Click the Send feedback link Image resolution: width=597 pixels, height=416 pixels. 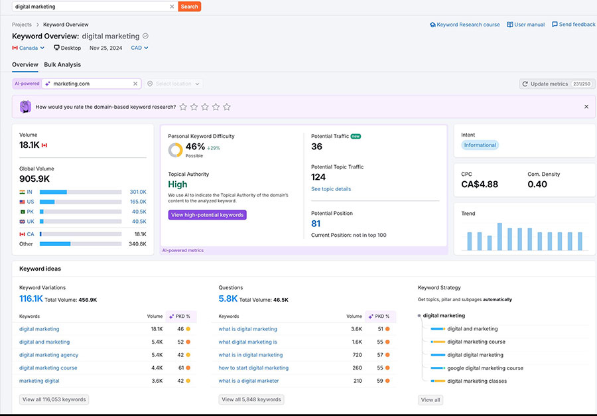click(573, 25)
